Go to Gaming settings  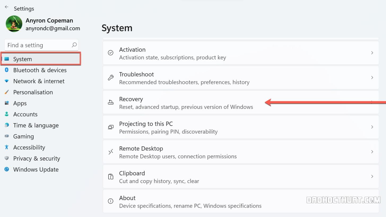click(23, 136)
